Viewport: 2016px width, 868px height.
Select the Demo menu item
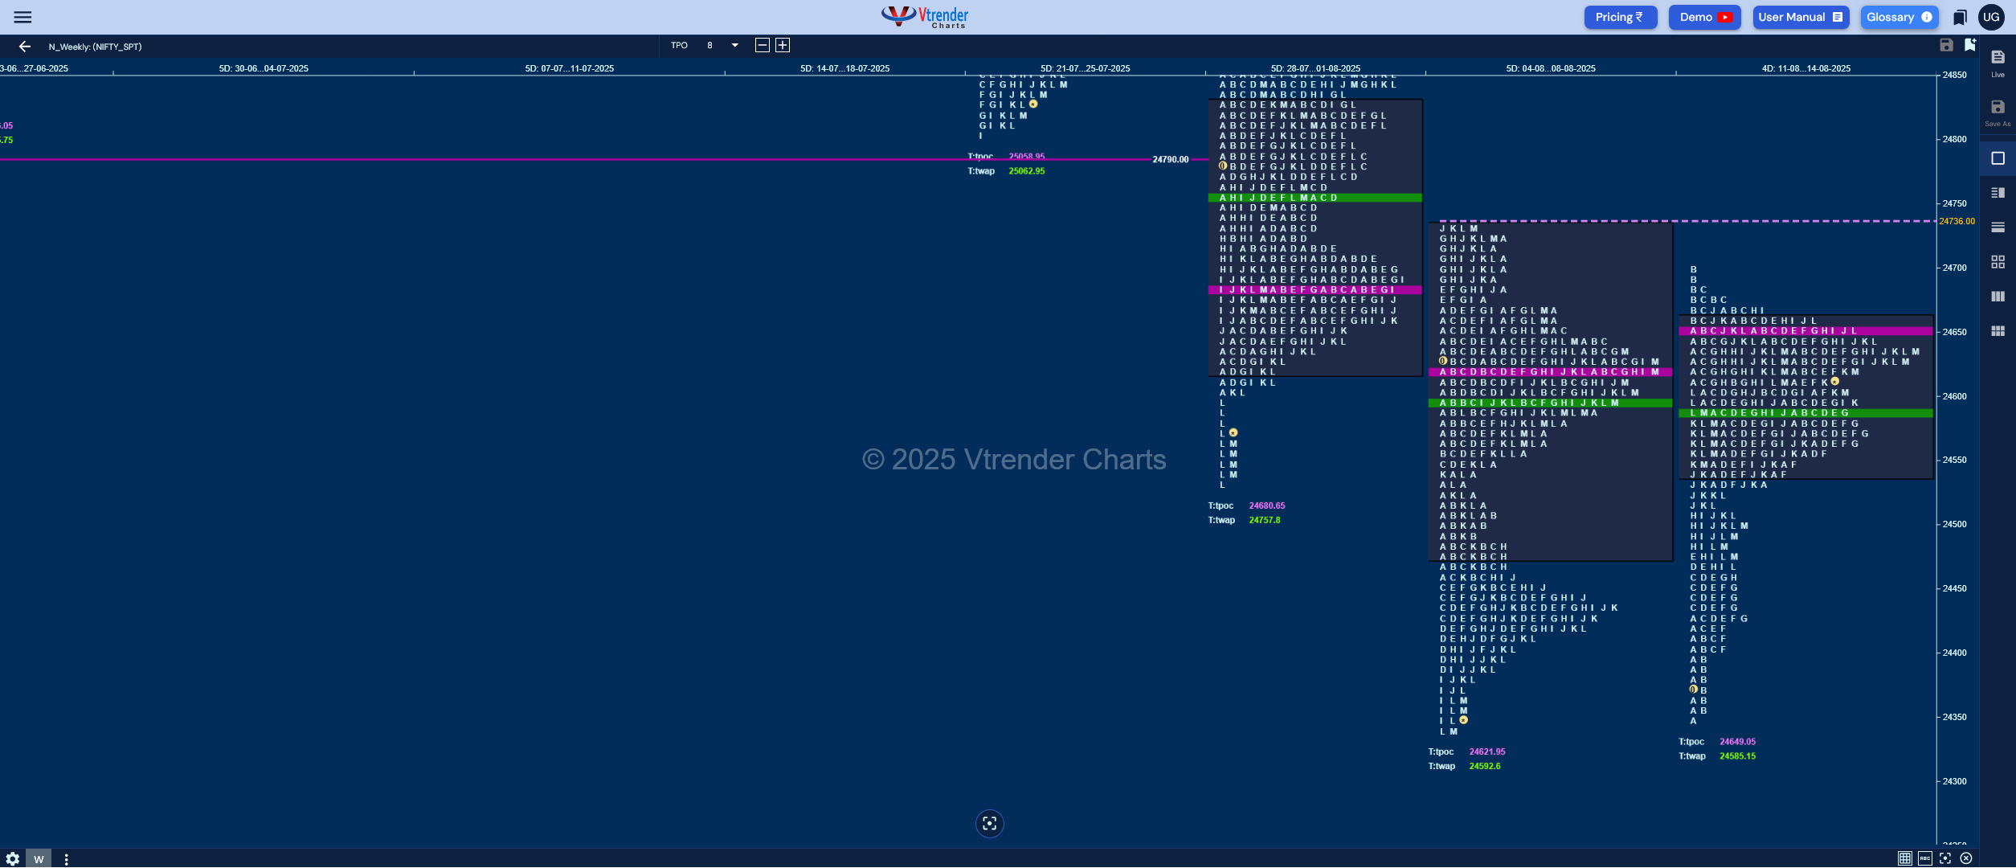point(1704,17)
